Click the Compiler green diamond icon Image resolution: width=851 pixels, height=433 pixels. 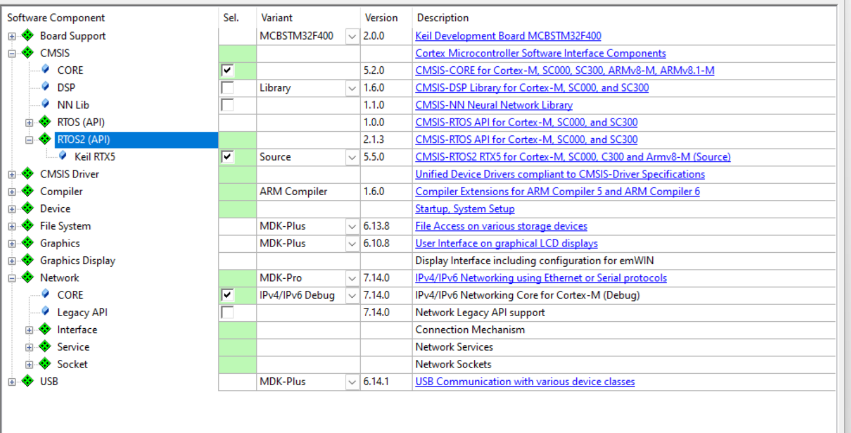tap(28, 191)
